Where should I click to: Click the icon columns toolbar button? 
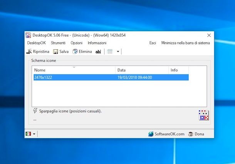click(110, 52)
